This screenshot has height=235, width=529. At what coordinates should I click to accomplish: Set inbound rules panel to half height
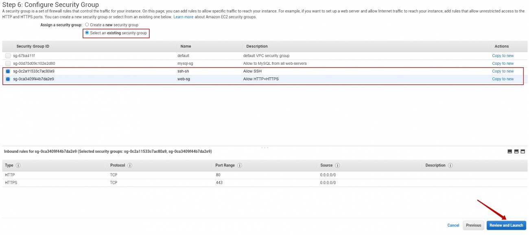516,152
